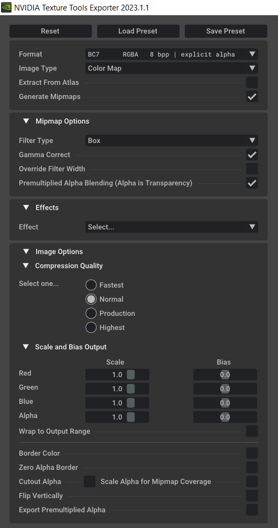The image size is (278, 528).
Task: Uncheck the Generate Mipmaps checkbox
Action: 252,96
